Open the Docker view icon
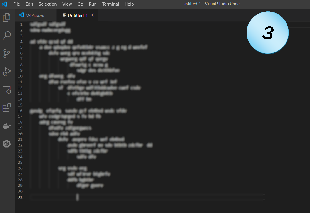The image size is (310, 213). click(x=7, y=126)
